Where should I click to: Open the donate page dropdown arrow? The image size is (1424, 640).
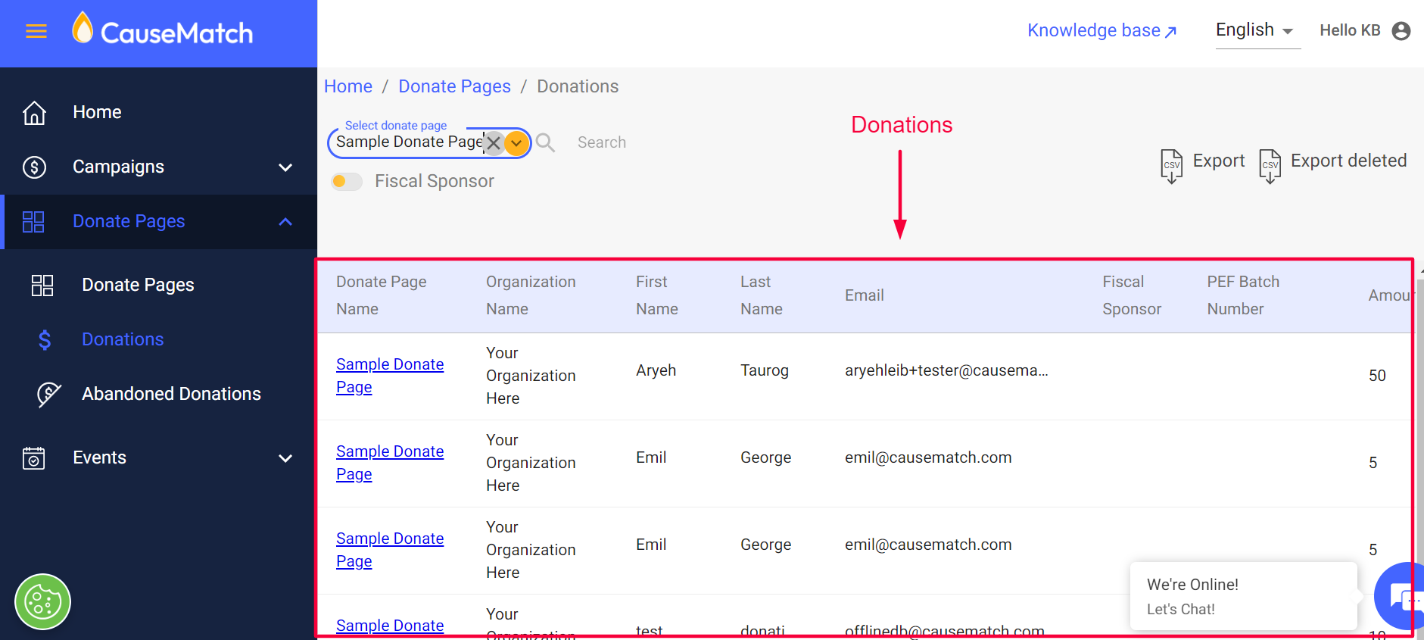point(516,142)
